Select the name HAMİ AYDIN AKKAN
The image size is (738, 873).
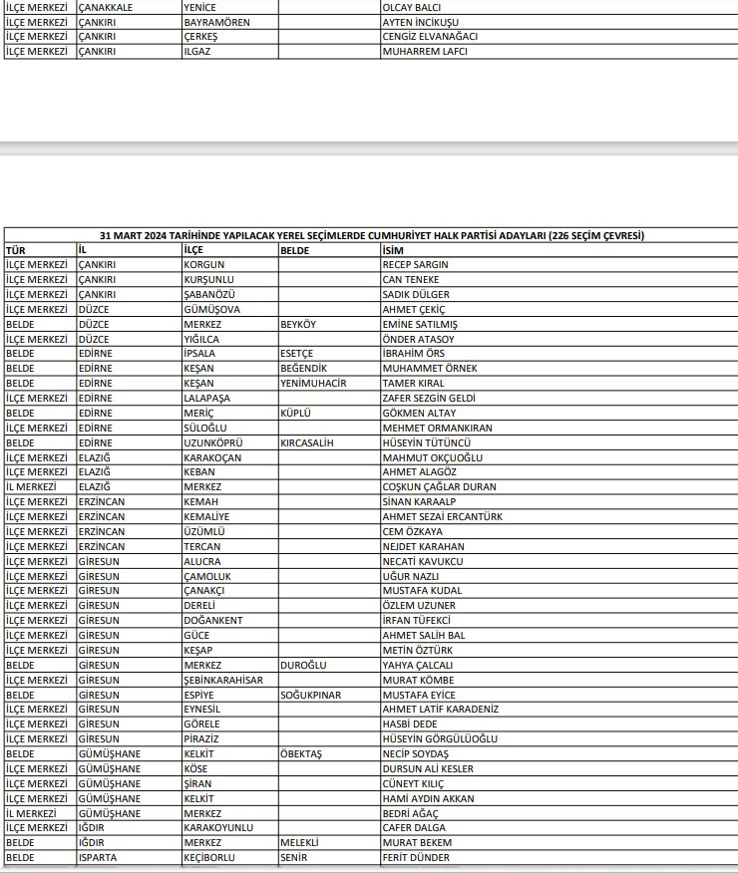point(428,799)
